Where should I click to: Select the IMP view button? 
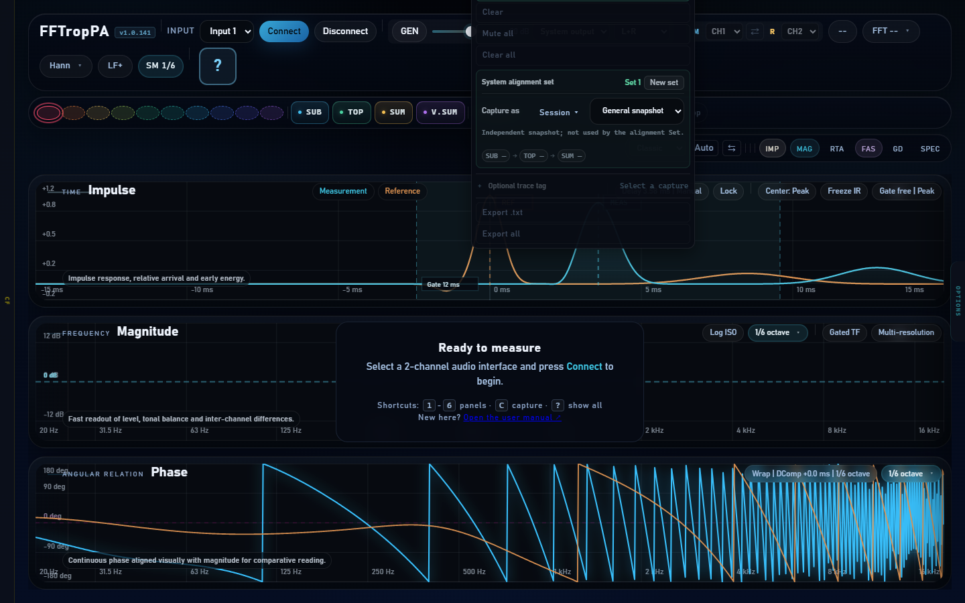[772, 149]
